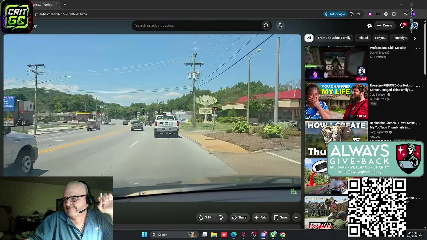Open the Marine Corps Boot Camp thumbnail
This screenshot has height=240, width=427.
[x=326, y=213]
